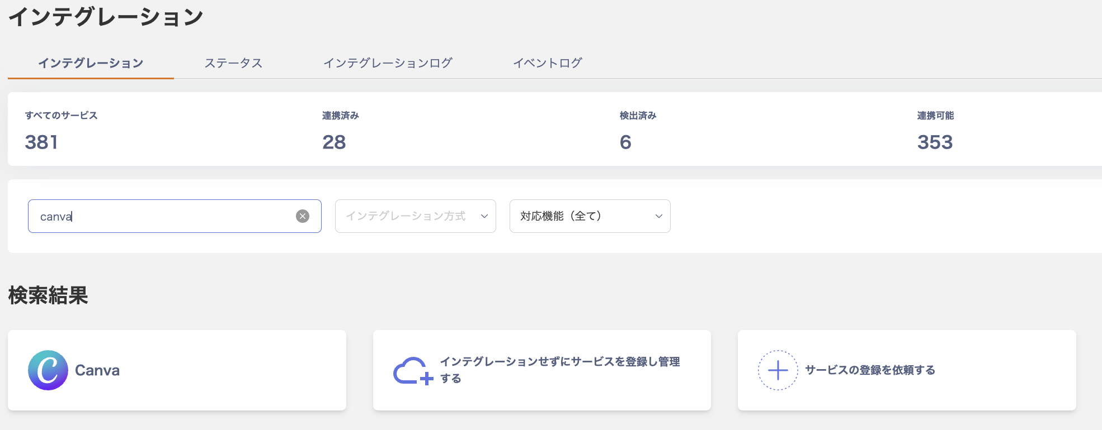
Task: Click the 連携済み count 28
Action: point(334,142)
